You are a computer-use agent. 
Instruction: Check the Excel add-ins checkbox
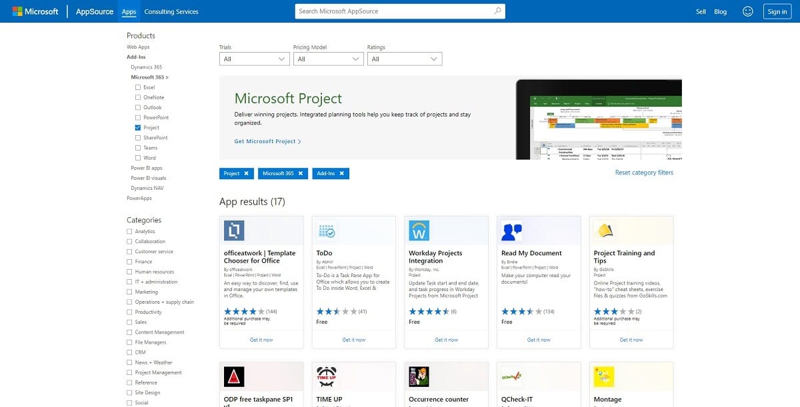pyautogui.click(x=137, y=87)
